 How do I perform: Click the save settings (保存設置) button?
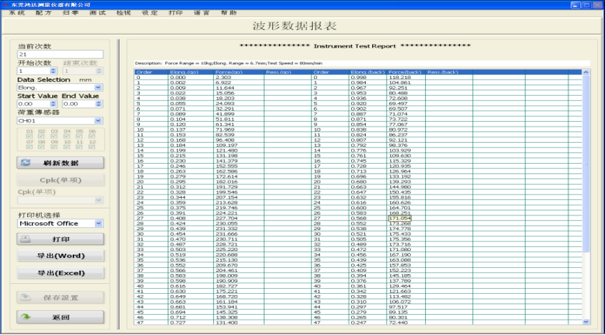pos(60,297)
